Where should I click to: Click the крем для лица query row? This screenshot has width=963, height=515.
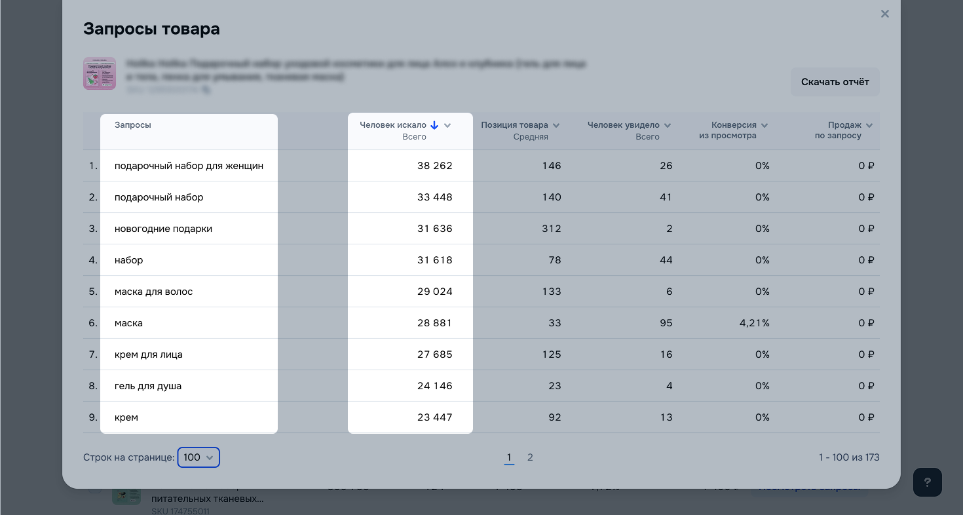click(x=149, y=354)
